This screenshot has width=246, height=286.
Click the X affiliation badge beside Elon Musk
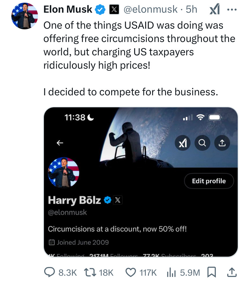[115, 9]
